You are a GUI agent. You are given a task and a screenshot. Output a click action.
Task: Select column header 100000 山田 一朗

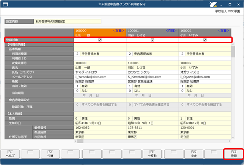point(100,33)
